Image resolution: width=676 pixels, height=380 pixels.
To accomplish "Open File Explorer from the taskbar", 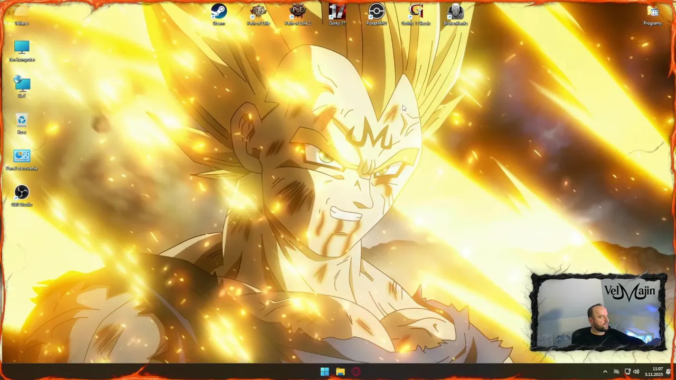I will coord(341,372).
